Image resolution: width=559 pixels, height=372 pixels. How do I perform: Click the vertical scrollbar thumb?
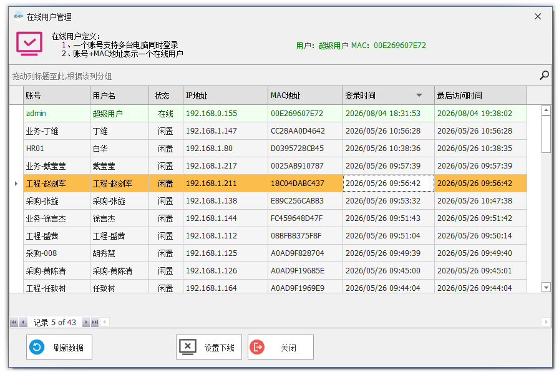point(546,134)
